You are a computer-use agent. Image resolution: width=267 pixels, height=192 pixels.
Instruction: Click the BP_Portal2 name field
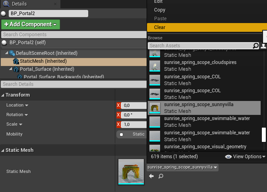pos(48,14)
